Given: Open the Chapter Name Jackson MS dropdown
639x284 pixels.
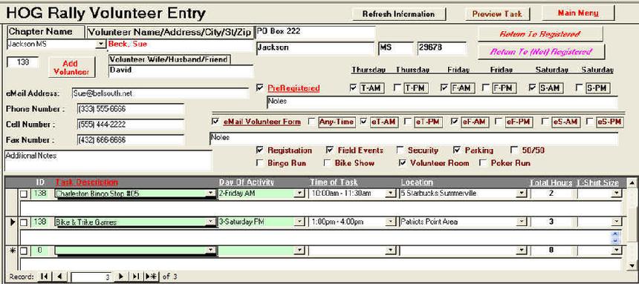Looking at the screenshot, I should pos(100,44).
